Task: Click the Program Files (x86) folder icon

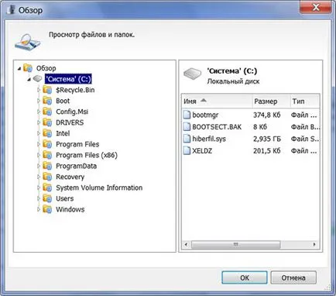Action: 47,155
